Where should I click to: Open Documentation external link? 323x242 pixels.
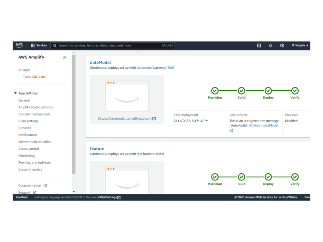[x=30, y=186]
